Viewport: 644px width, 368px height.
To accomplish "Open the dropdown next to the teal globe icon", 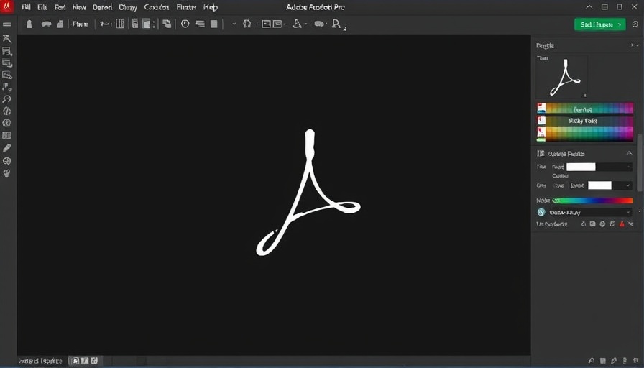I will [628, 212].
